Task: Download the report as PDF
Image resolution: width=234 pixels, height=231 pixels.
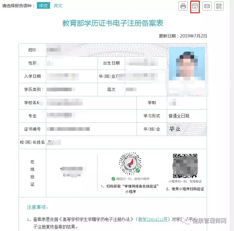Action: click(x=195, y=6)
